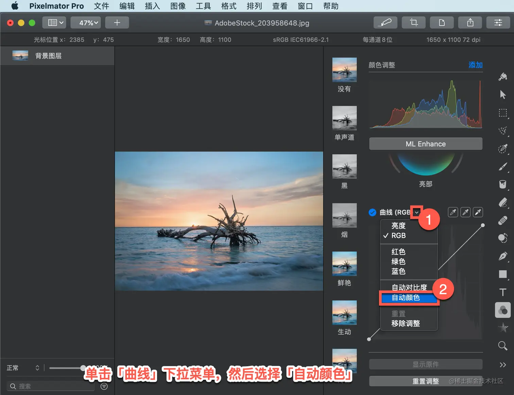Click the 添加 link in 颜色调整
The height and width of the screenshot is (395, 514).
pos(476,65)
